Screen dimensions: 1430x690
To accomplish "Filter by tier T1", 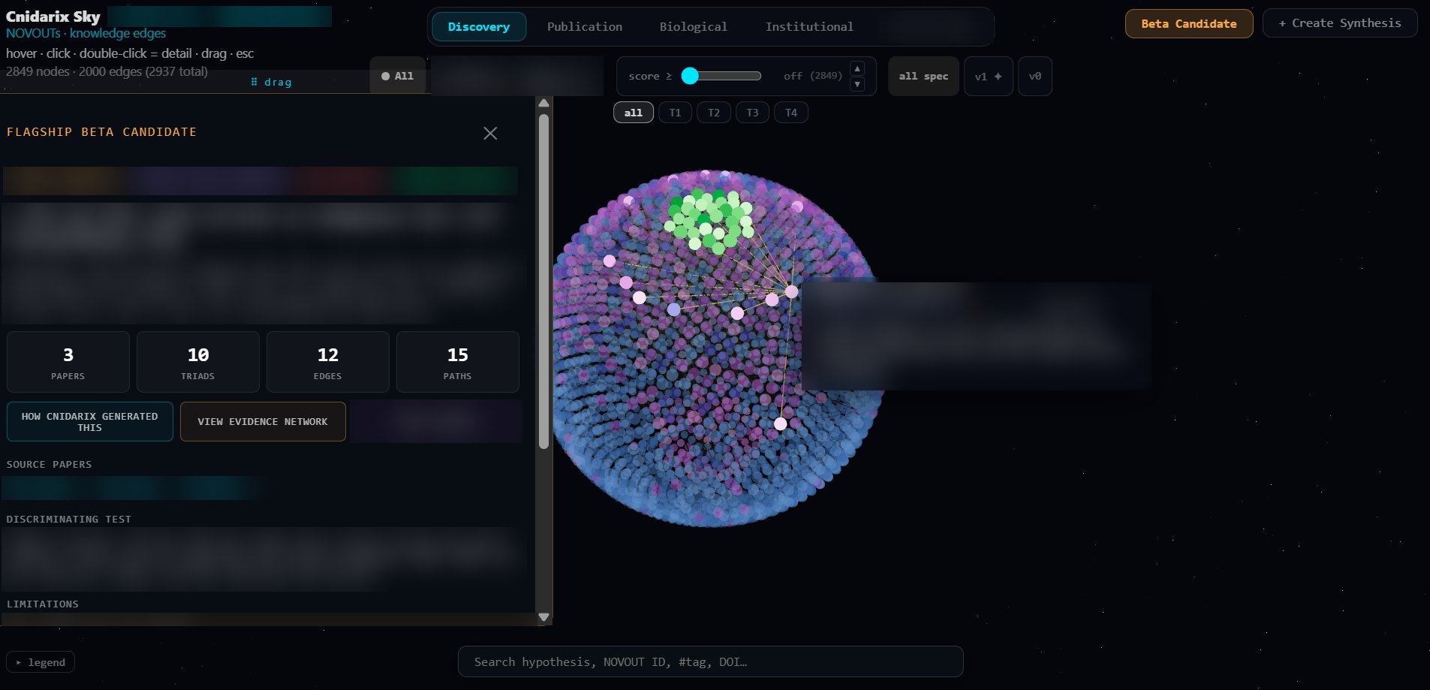I will tap(675, 113).
